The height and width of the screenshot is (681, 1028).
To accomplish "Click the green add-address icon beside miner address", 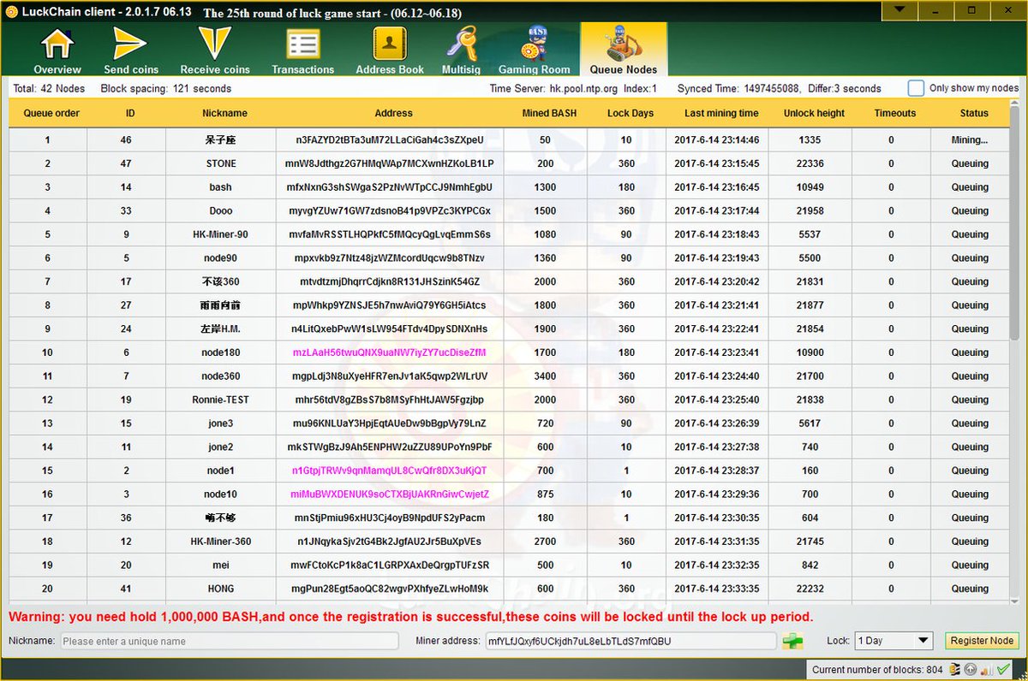I will [792, 641].
